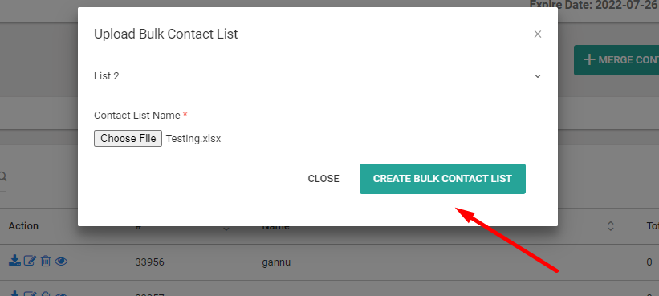
Task: Click the sort arrows beside the Name column
Action: (611, 226)
